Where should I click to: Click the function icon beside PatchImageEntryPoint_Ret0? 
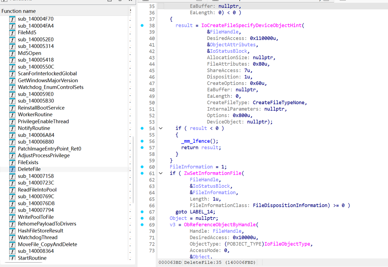pos(12,149)
